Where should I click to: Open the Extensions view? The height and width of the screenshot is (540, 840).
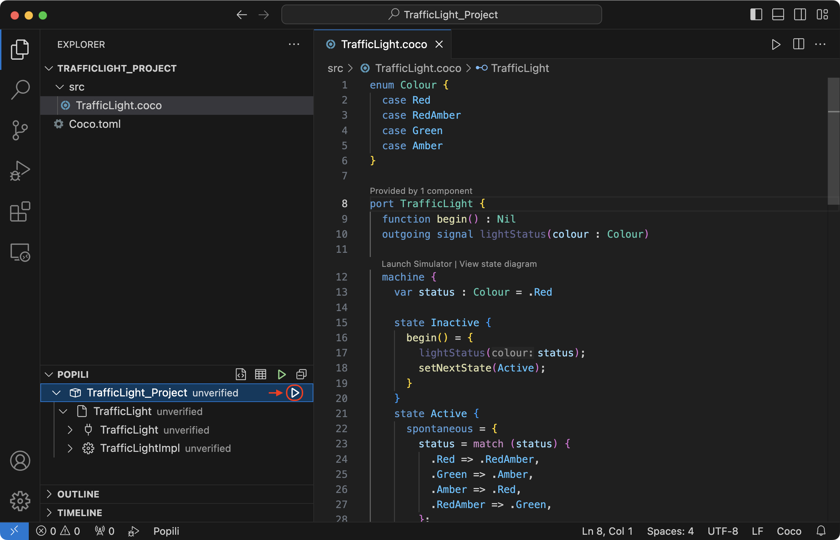20,211
